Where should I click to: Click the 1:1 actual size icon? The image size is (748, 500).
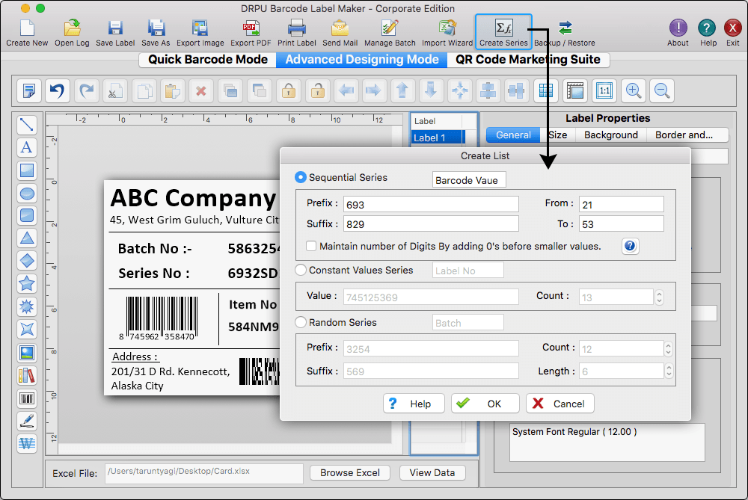point(604,90)
